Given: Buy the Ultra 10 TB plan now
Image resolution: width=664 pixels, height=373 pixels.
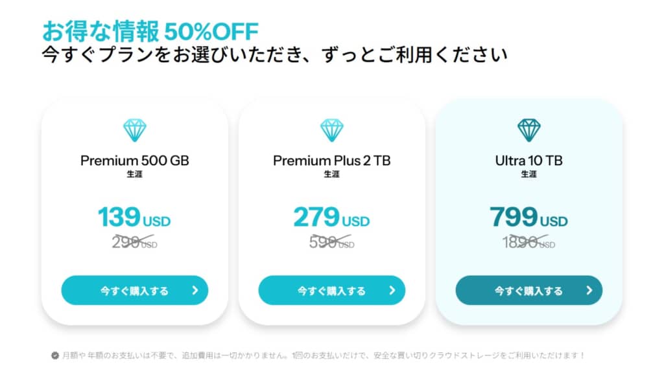Looking at the screenshot, I should point(529,290).
